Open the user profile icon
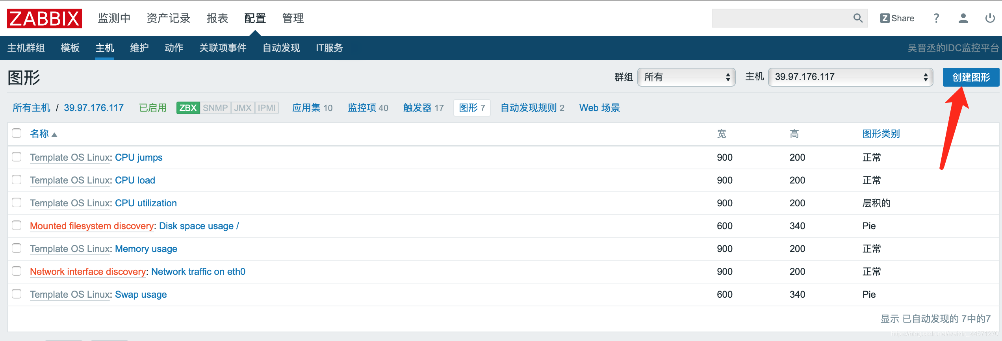Screen dimensions: 1002x341 (963, 18)
